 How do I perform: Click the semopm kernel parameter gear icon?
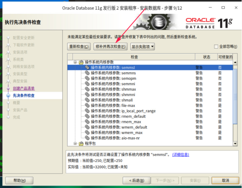coord(87,78)
